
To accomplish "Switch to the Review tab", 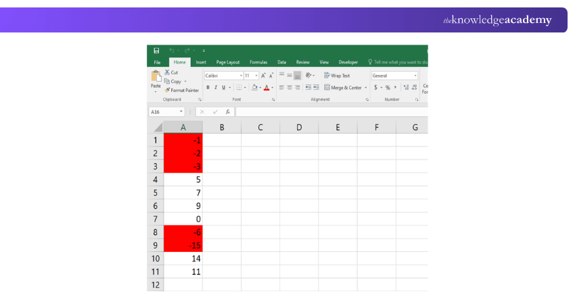I will 303,62.
